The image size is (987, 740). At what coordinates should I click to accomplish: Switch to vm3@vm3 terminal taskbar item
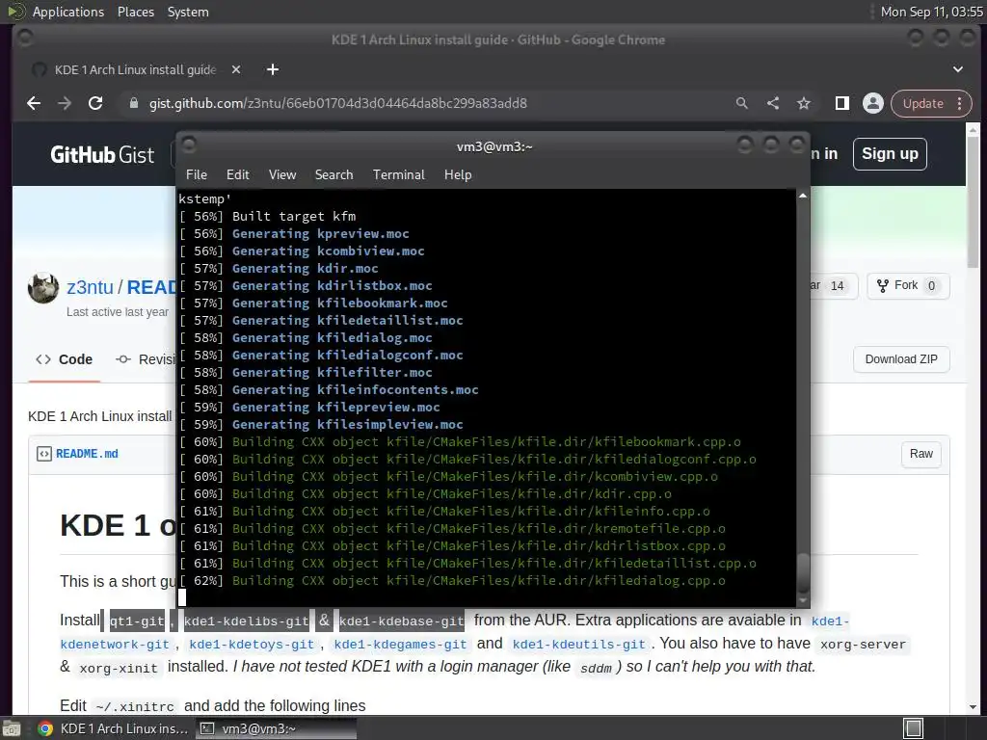[276, 728]
